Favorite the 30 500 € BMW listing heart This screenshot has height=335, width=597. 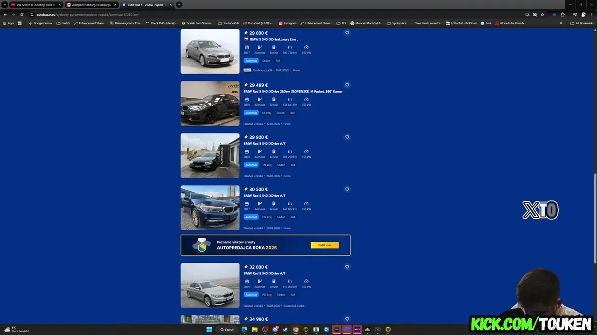click(347, 189)
